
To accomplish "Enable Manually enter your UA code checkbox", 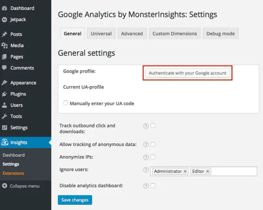I will click(66, 103).
